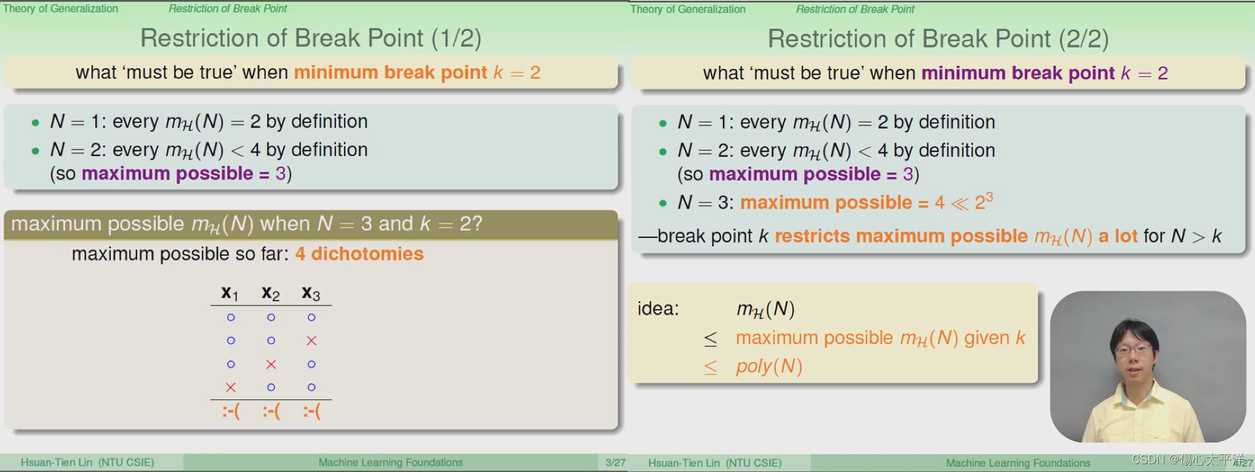
Task: Click the 'N = 1' bullet on left slide
Action: [209, 121]
